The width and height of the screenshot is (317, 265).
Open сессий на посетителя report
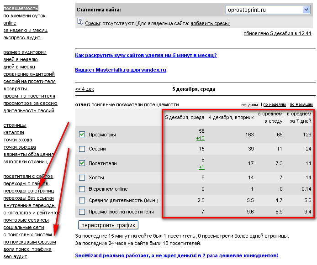30,81
